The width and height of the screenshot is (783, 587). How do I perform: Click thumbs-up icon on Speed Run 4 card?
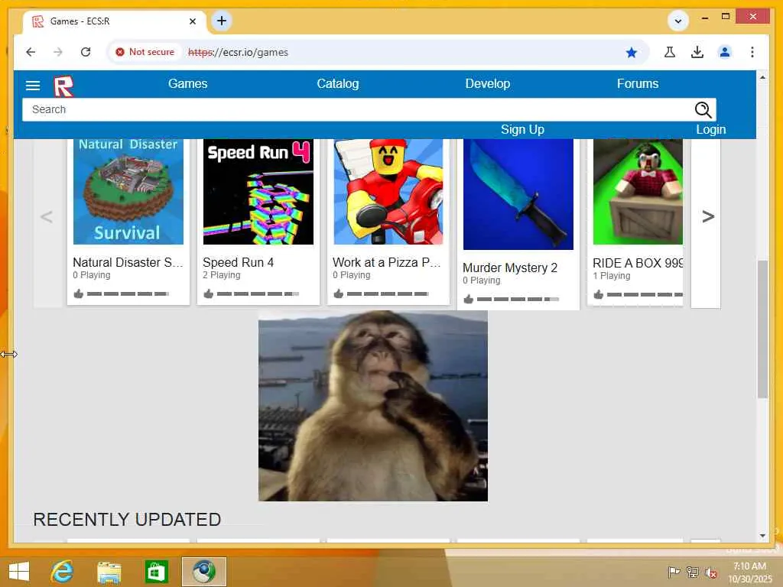tap(208, 293)
